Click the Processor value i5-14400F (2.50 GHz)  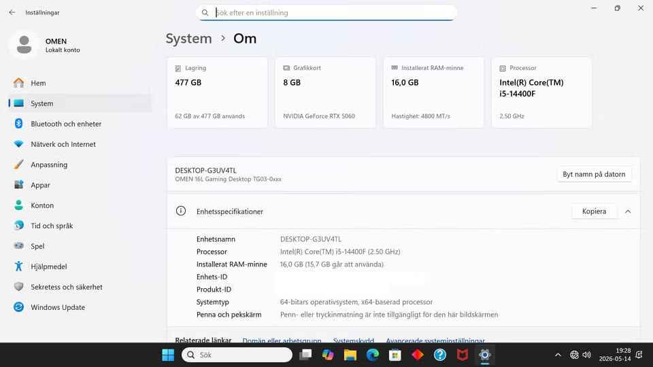(340, 251)
